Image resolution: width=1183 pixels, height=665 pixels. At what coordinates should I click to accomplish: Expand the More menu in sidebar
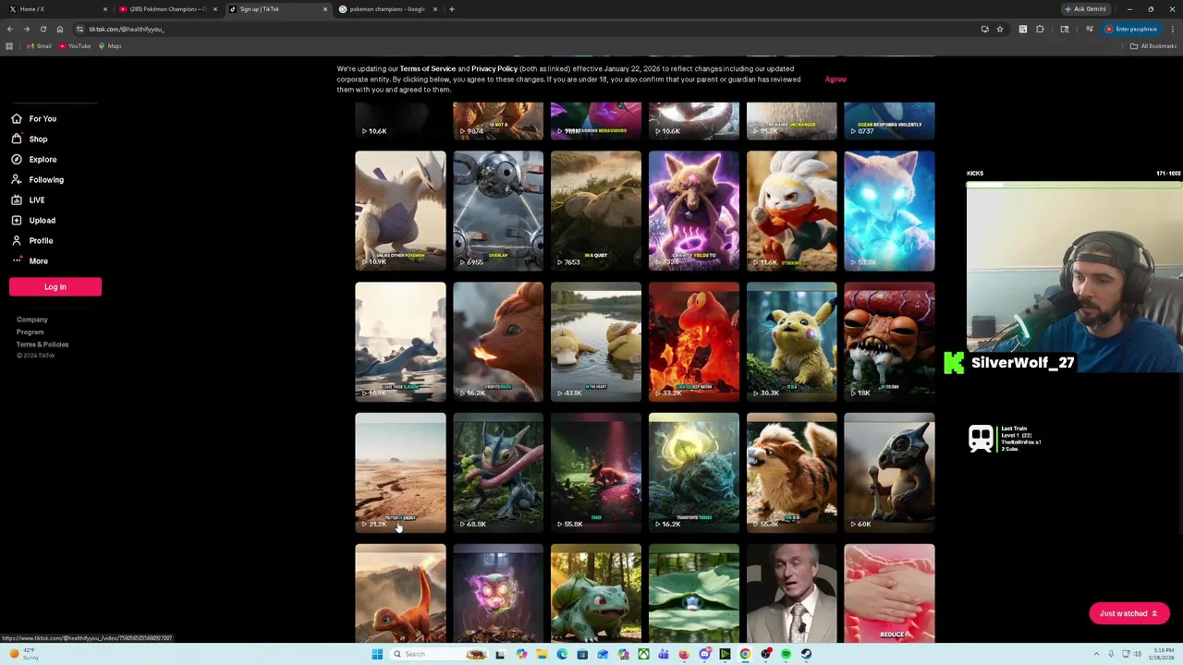pyautogui.click(x=30, y=260)
